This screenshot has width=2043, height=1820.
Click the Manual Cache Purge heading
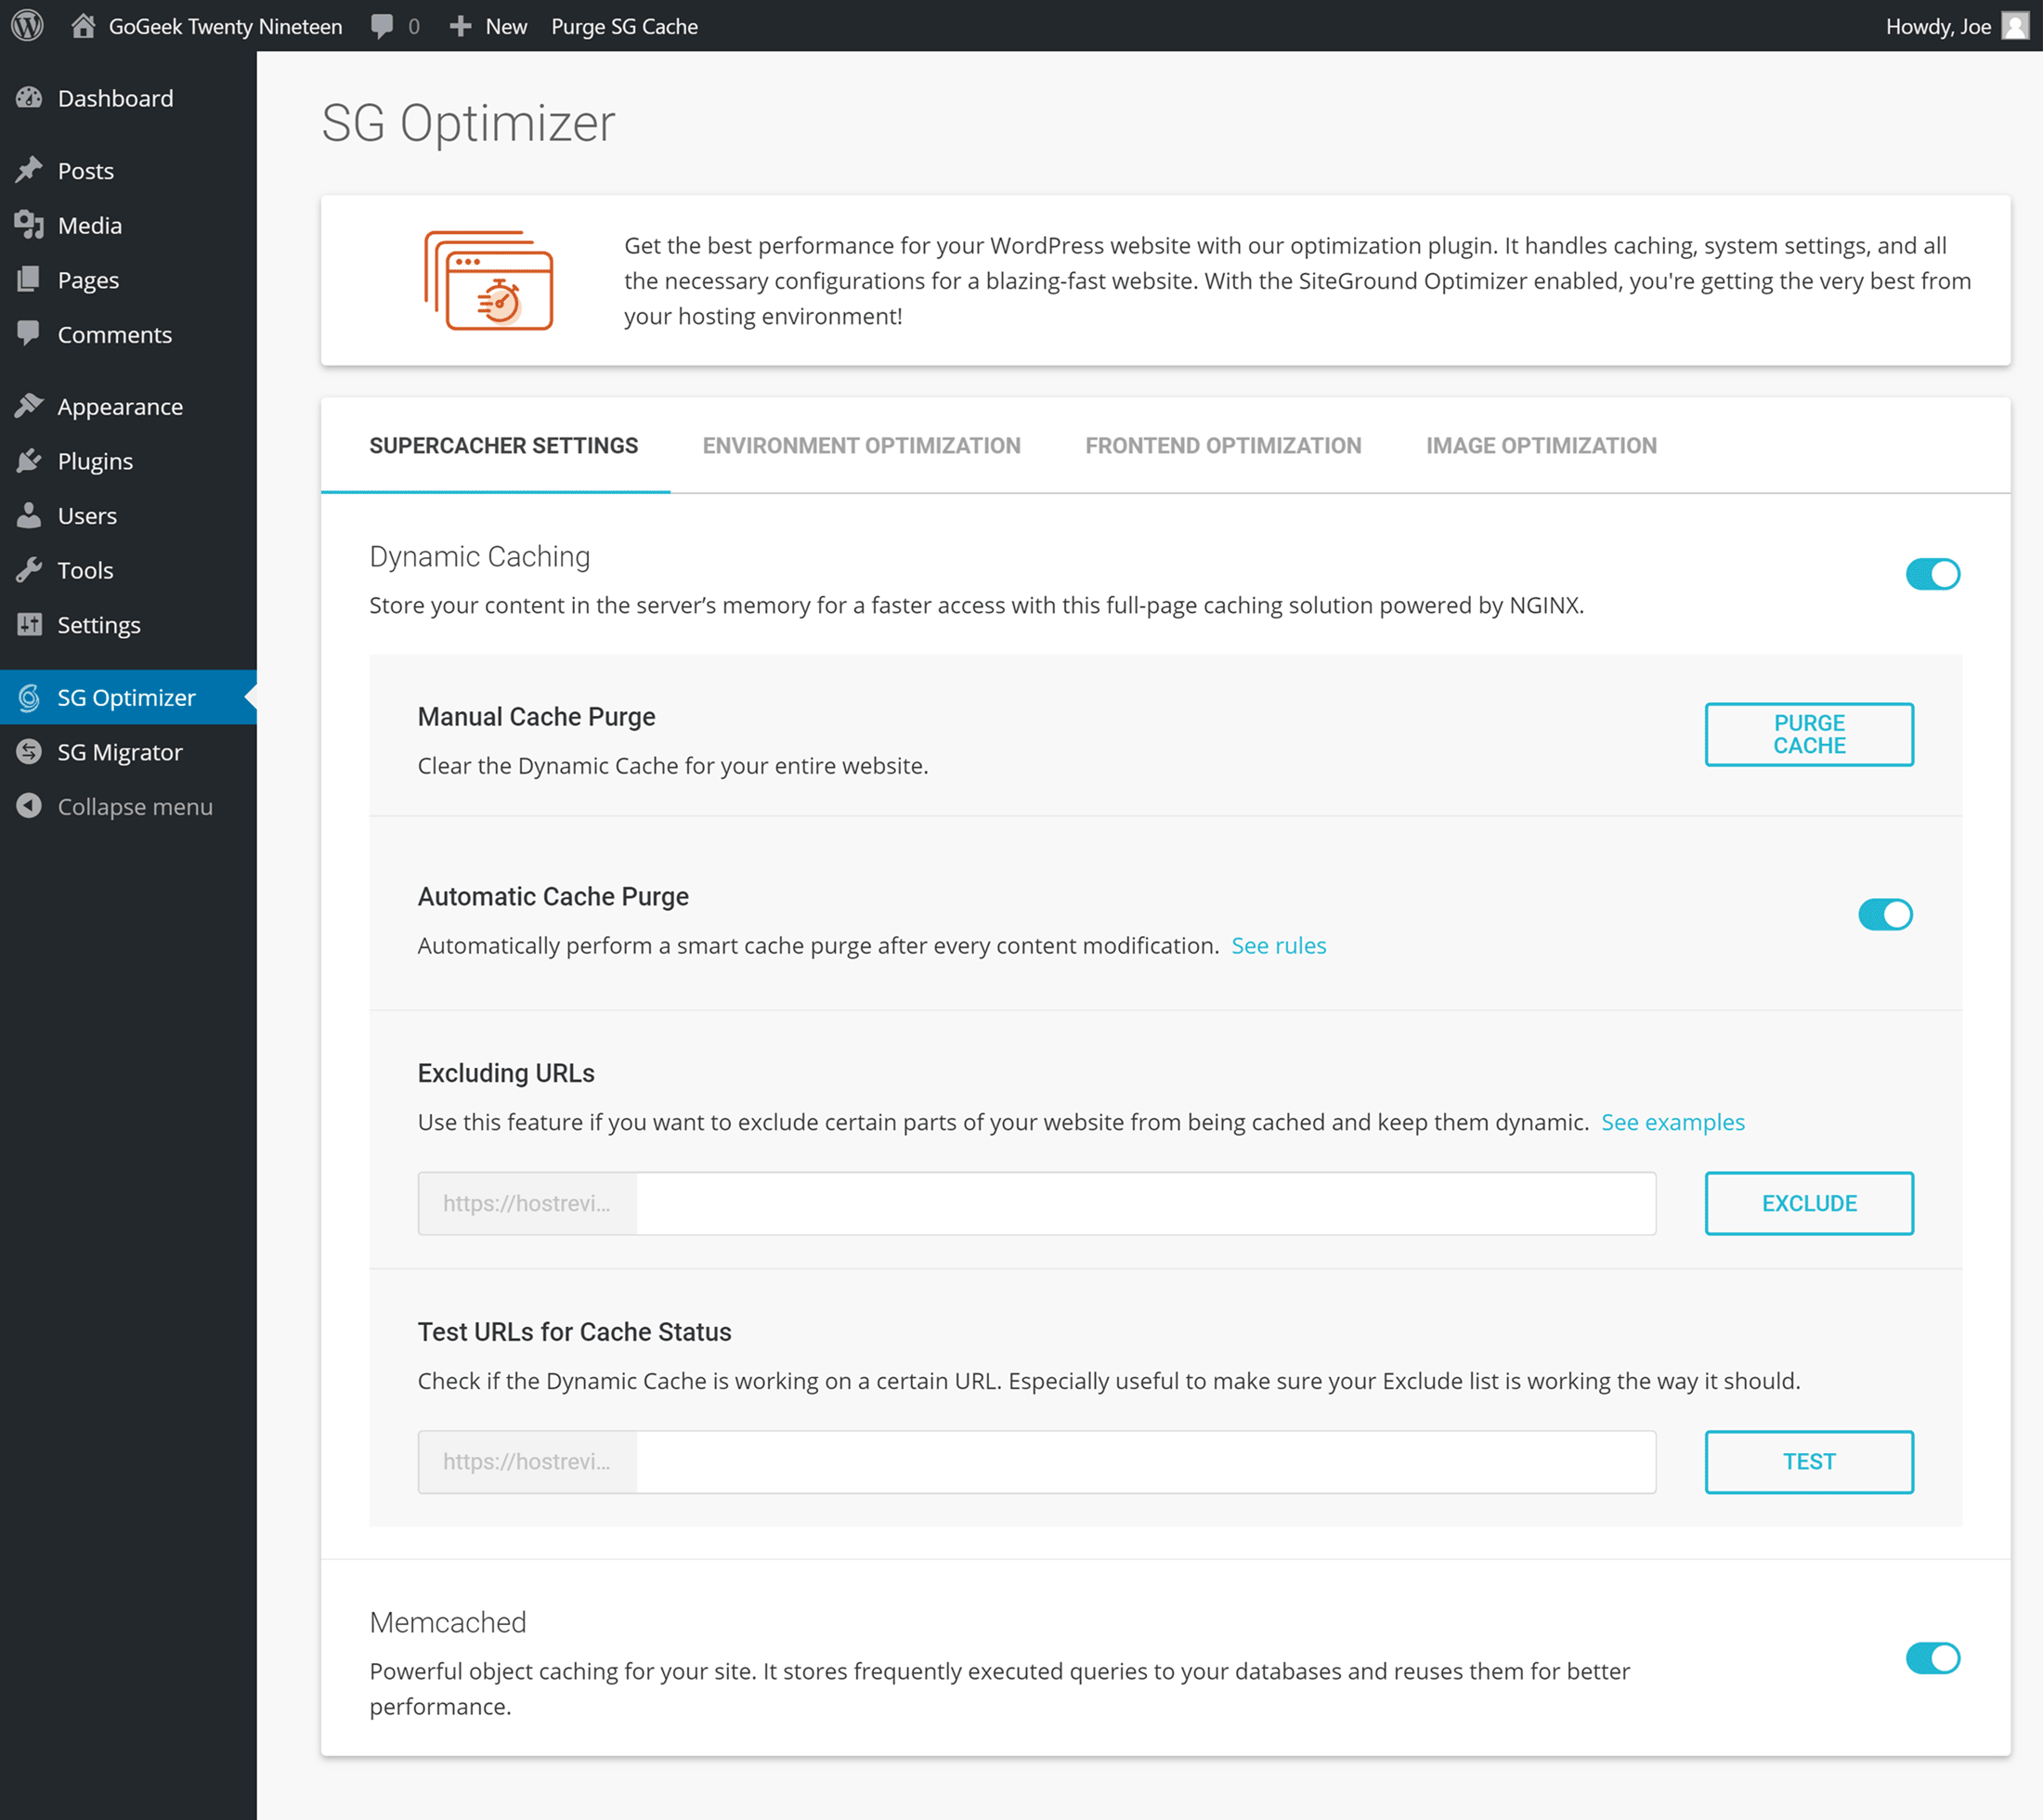pos(536,717)
